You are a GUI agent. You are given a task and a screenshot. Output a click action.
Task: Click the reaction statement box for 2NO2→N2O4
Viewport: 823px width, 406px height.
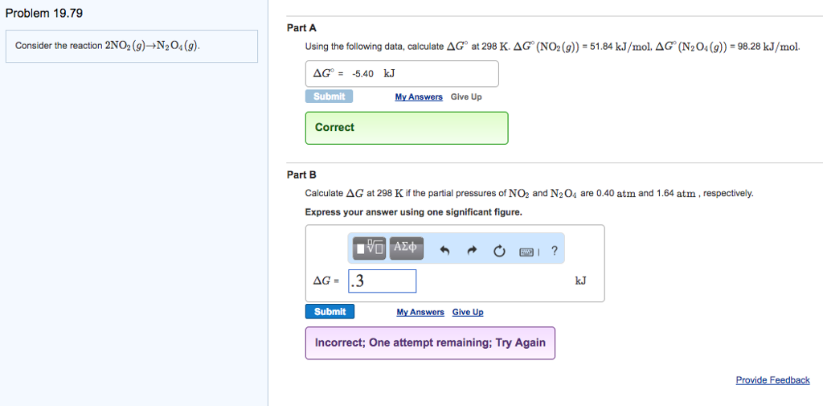(132, 46)
